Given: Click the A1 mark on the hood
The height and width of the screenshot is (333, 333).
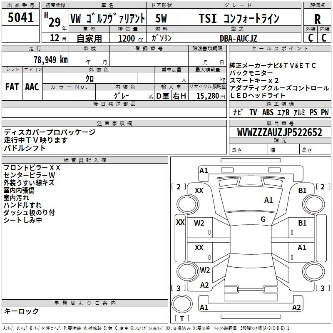Looking at the screenshot, I should (268, 200).
